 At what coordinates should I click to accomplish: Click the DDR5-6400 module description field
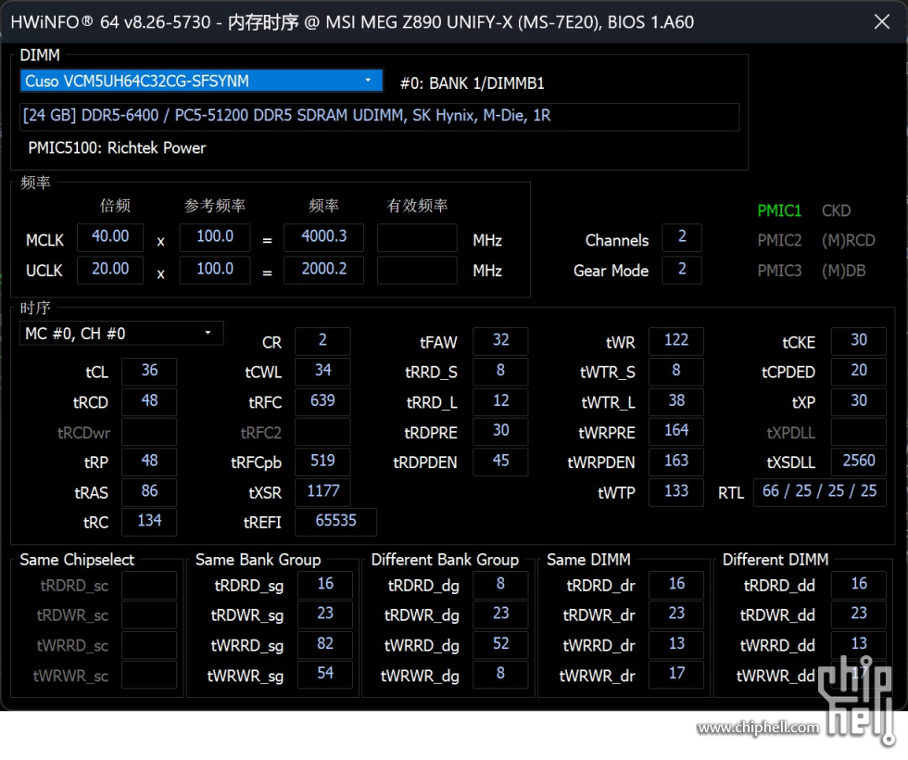coord(380,117)
